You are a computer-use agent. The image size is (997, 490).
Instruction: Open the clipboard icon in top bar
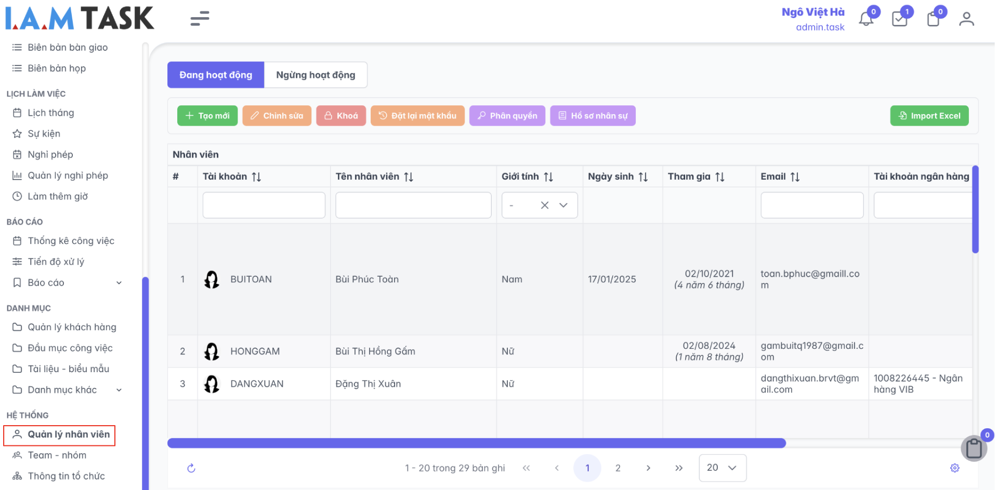pos(933,19)
